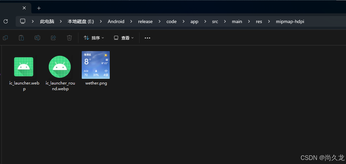Screen dimensions: 346x164
Task: Open the src breadcrumb segment
Action: click(215, 21)
